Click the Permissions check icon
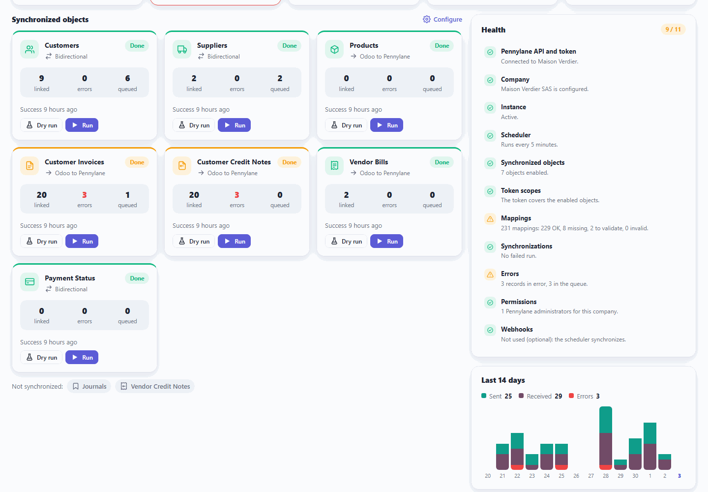This screenshot has height=492, width=708. point(490,303)
